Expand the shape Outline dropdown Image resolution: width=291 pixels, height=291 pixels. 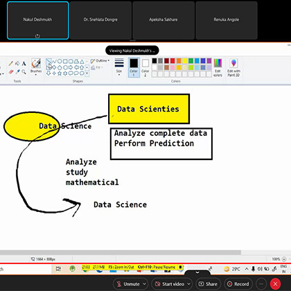pos(100,61)
